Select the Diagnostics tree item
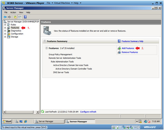Viewport: 164px width, 130px height. 16,31
